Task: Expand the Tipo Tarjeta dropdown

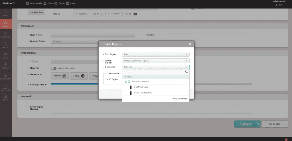Action: pyautogui.click(x=155, y=54)
